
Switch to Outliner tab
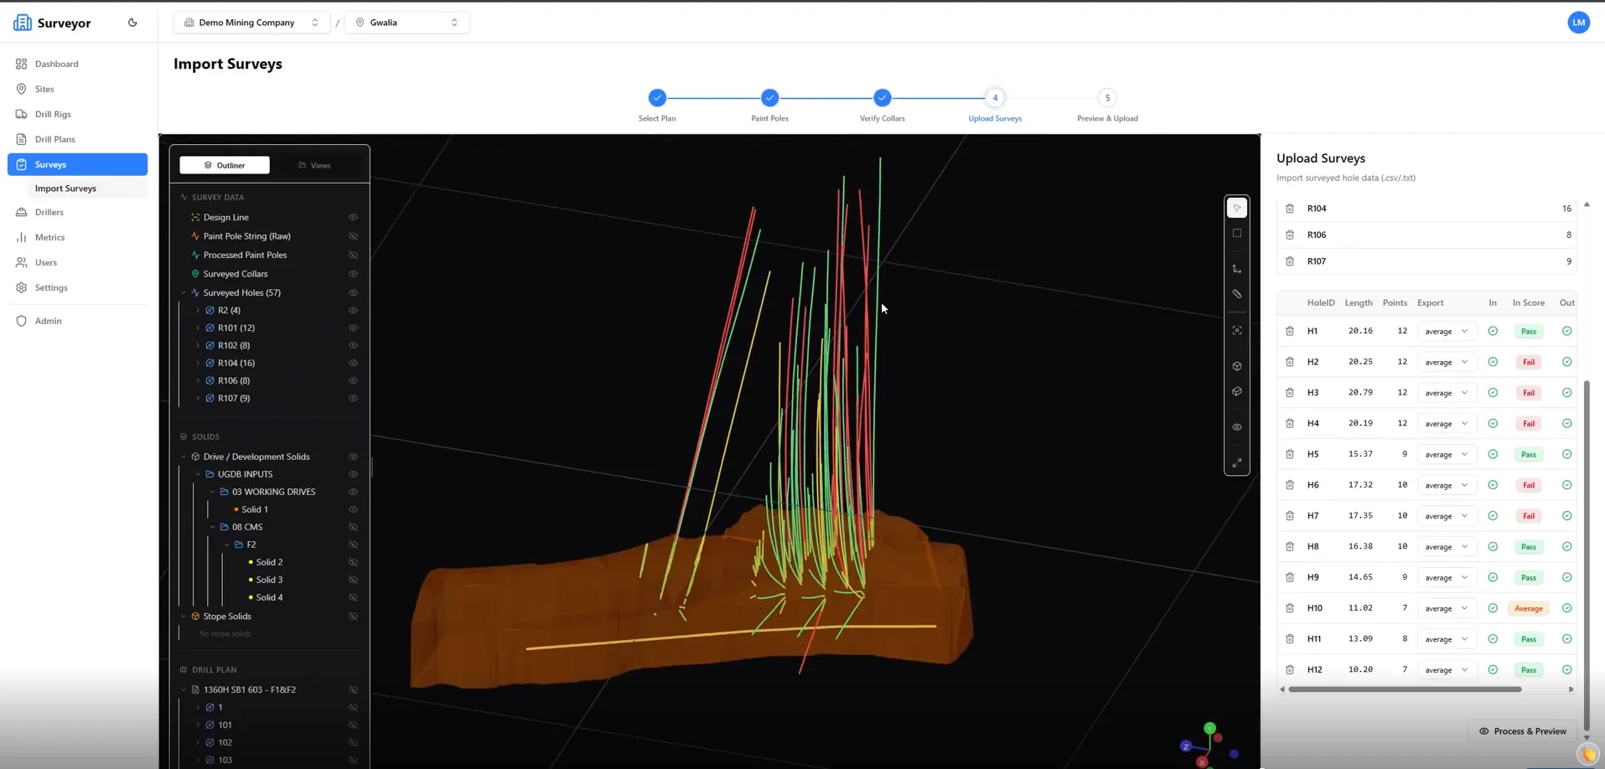pos(225,165)
